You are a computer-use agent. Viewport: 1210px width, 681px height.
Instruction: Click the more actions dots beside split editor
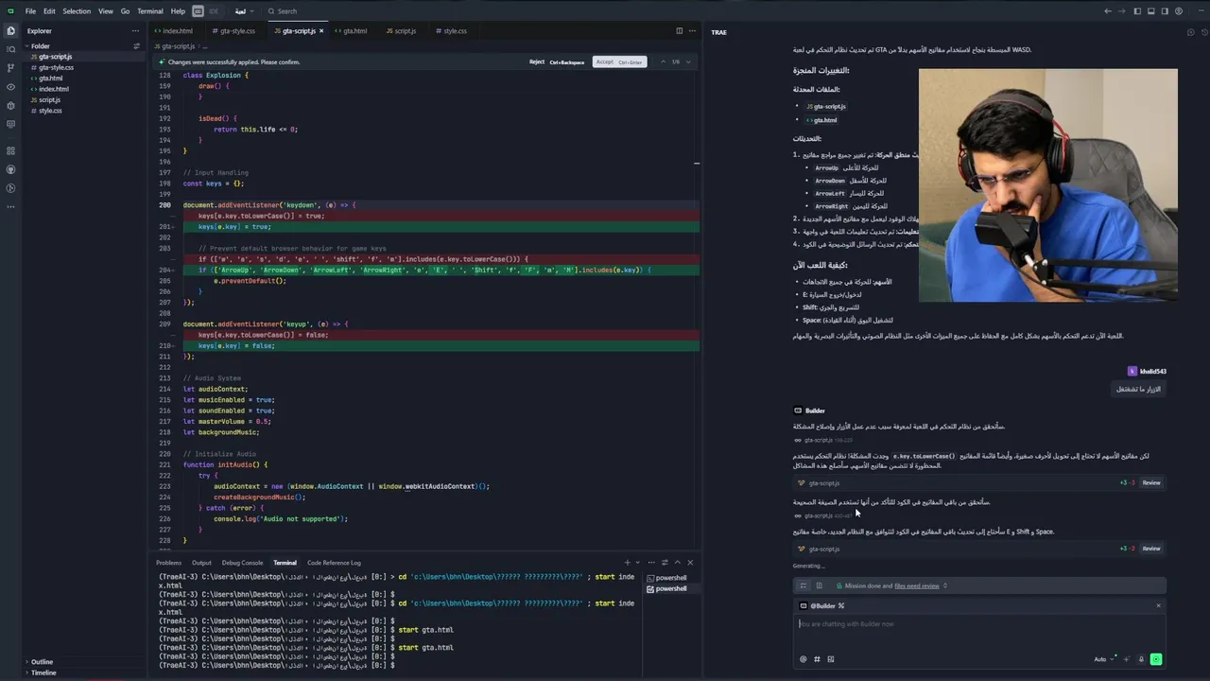pyautogui.click(x=691, y=30)
